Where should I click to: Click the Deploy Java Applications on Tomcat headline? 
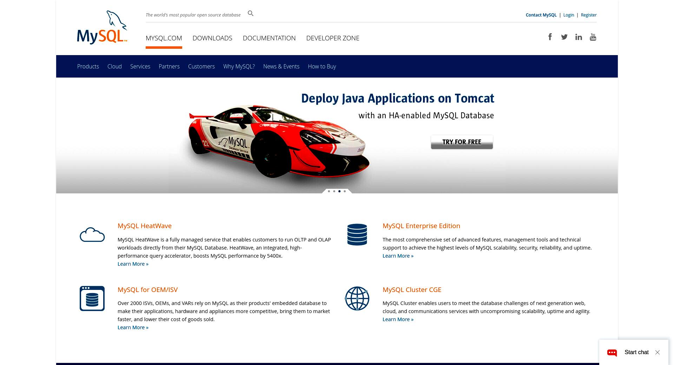click(398, 98)
